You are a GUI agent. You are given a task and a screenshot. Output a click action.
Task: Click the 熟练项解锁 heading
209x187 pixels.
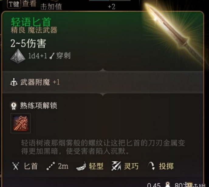(x=39, y=106)
